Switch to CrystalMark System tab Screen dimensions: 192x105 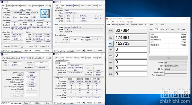(x=122, y=25)
